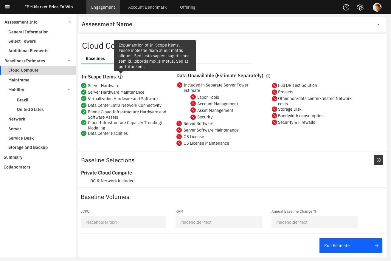The image size is (391, 261).
Task: Open the user profile avatar
Action: click(377, 7)
